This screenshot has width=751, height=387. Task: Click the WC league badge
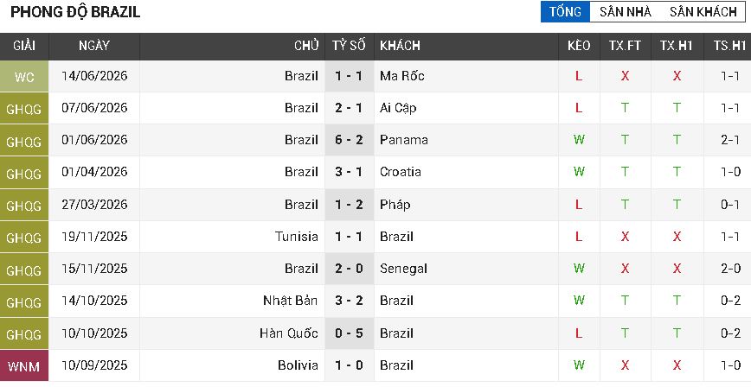(x=24, y=77)
